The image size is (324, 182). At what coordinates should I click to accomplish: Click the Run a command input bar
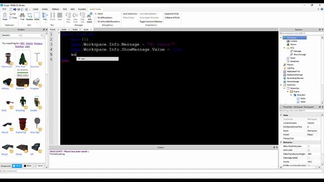point(162,171)
